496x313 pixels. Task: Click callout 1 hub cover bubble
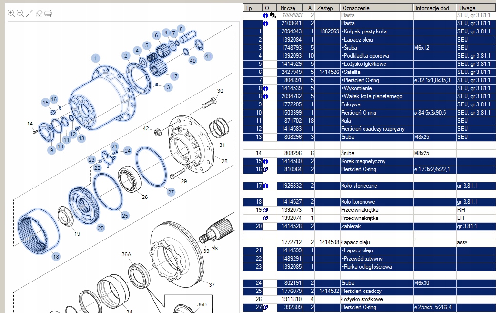pos(96,58)
